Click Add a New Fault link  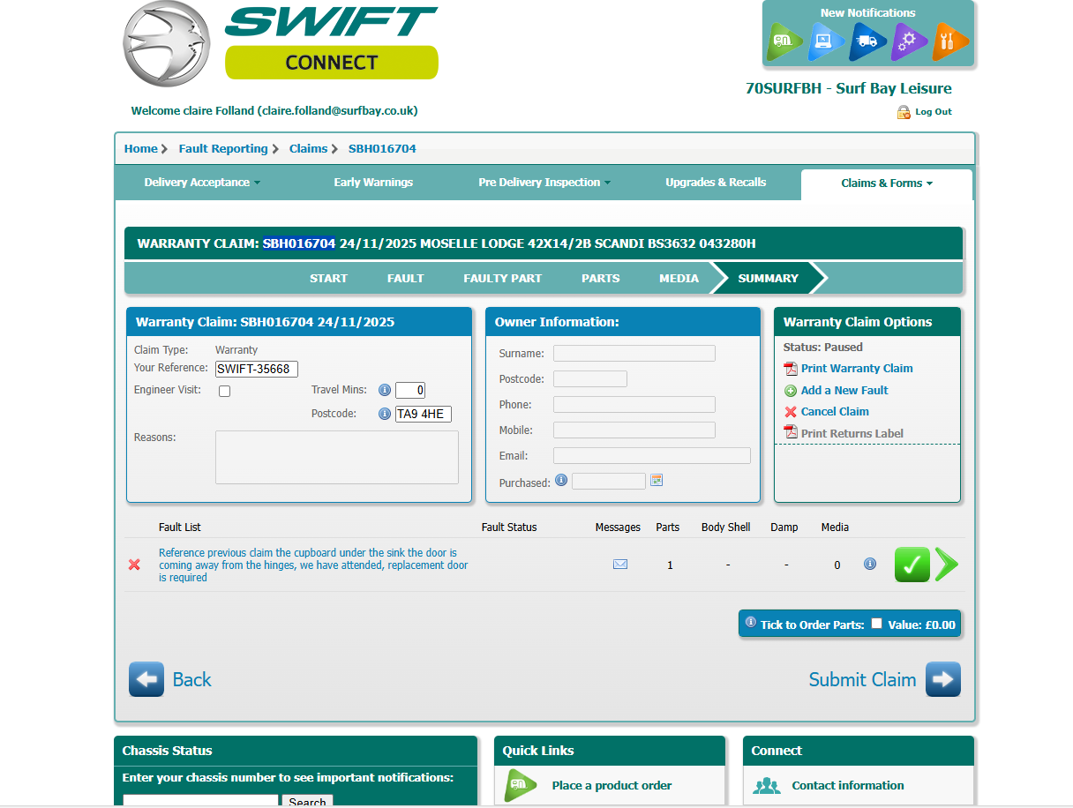point(844,390)
